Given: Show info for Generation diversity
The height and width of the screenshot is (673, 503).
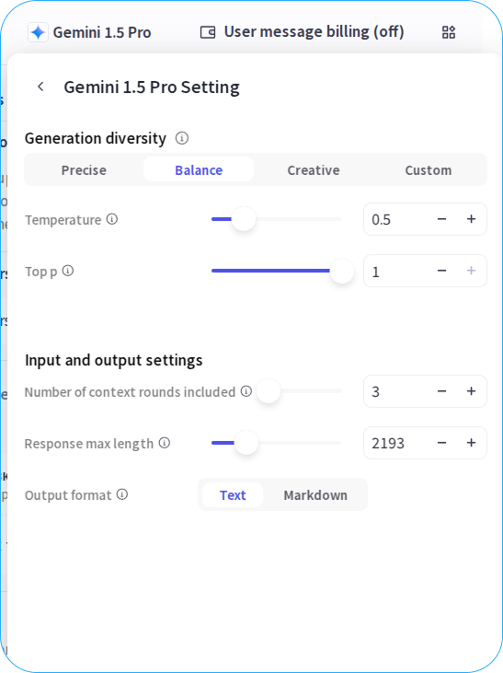Looking at the screenshot, I should coord(182,138).
